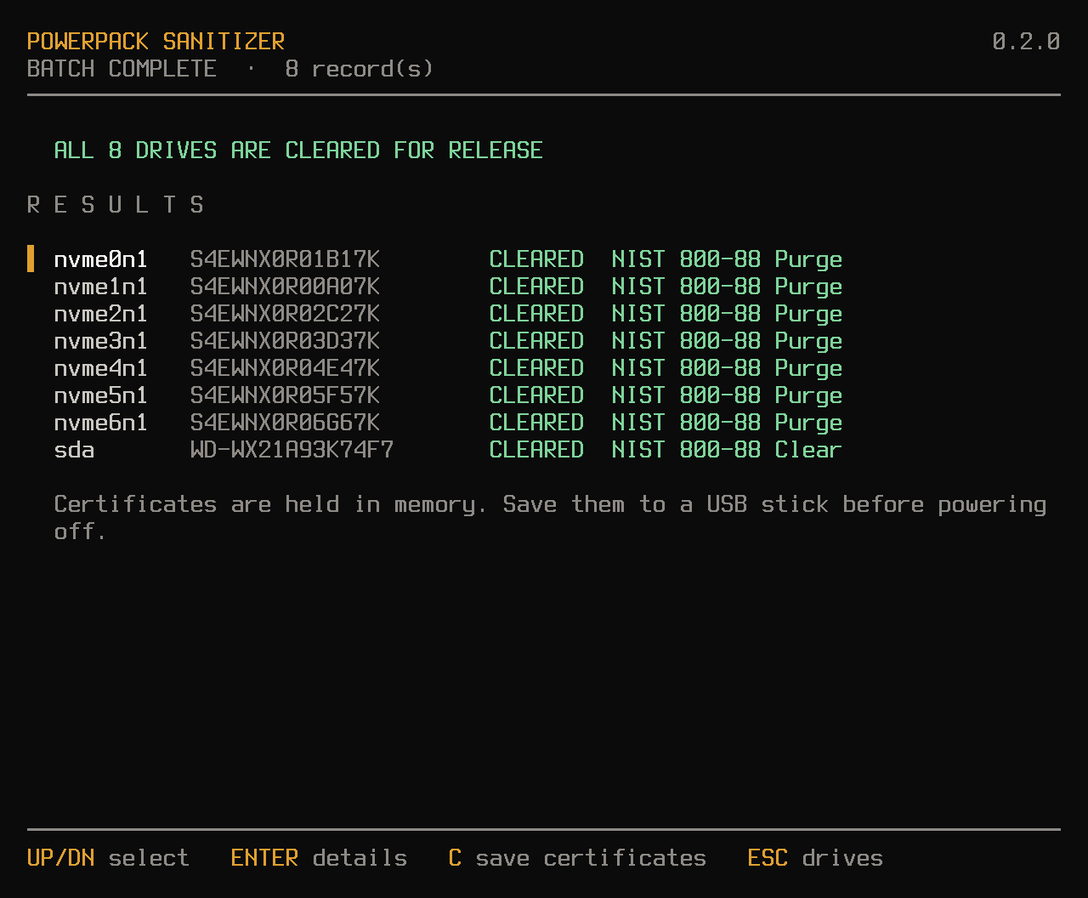The image size is (1088, 898).
Task: Select the nvme1n1 drive row
Action: click(x=544, y=286)
